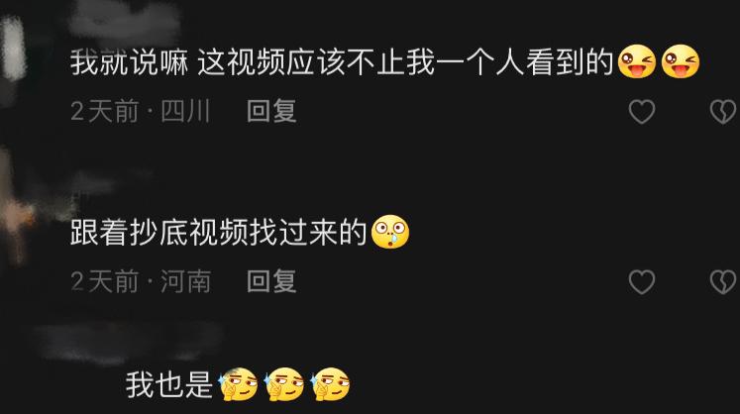Like the 跟着抄底视频找过来的 comment

(642, 282)
